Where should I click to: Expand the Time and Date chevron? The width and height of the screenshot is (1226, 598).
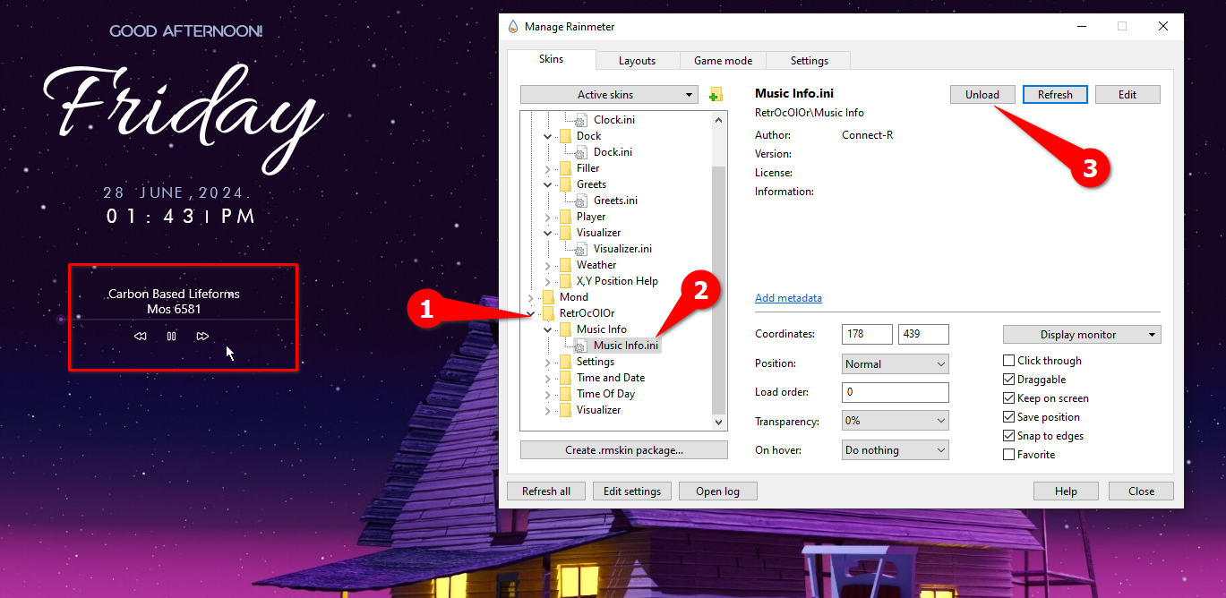pyautogui.click(x=548, y=377)
